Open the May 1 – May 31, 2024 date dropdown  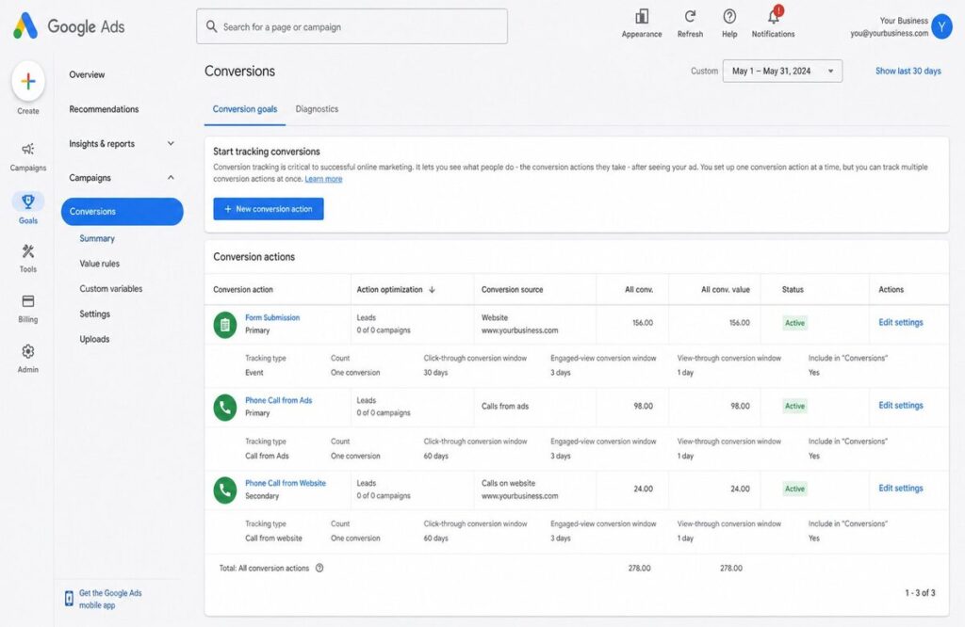click(x=782, y=72)
